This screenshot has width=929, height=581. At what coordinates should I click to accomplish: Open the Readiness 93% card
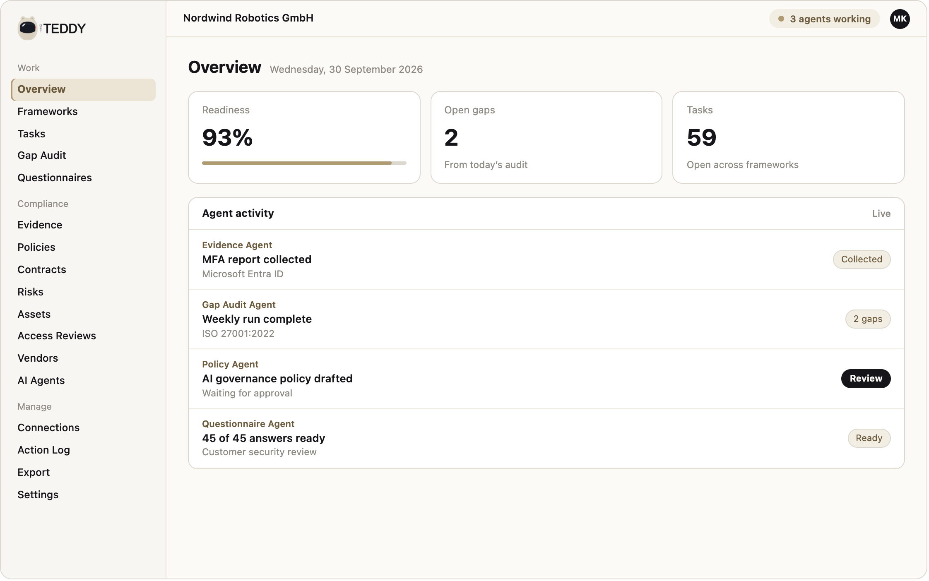point(304,137)
